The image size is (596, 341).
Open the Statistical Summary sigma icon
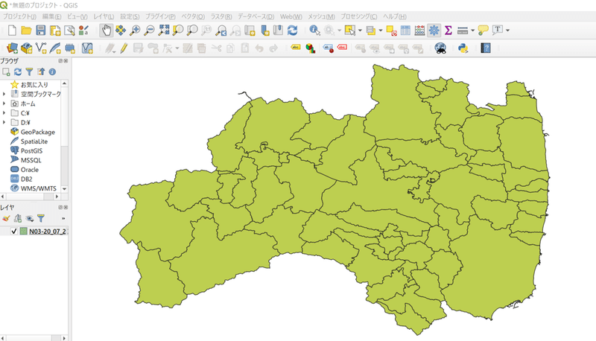coord(448,31)
